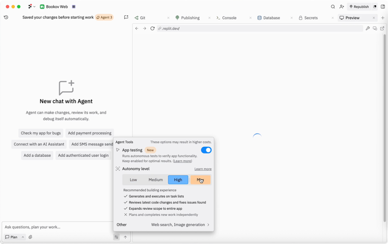Click the Republish button
The height and width of the screenshot is (244, 388).
359,7
